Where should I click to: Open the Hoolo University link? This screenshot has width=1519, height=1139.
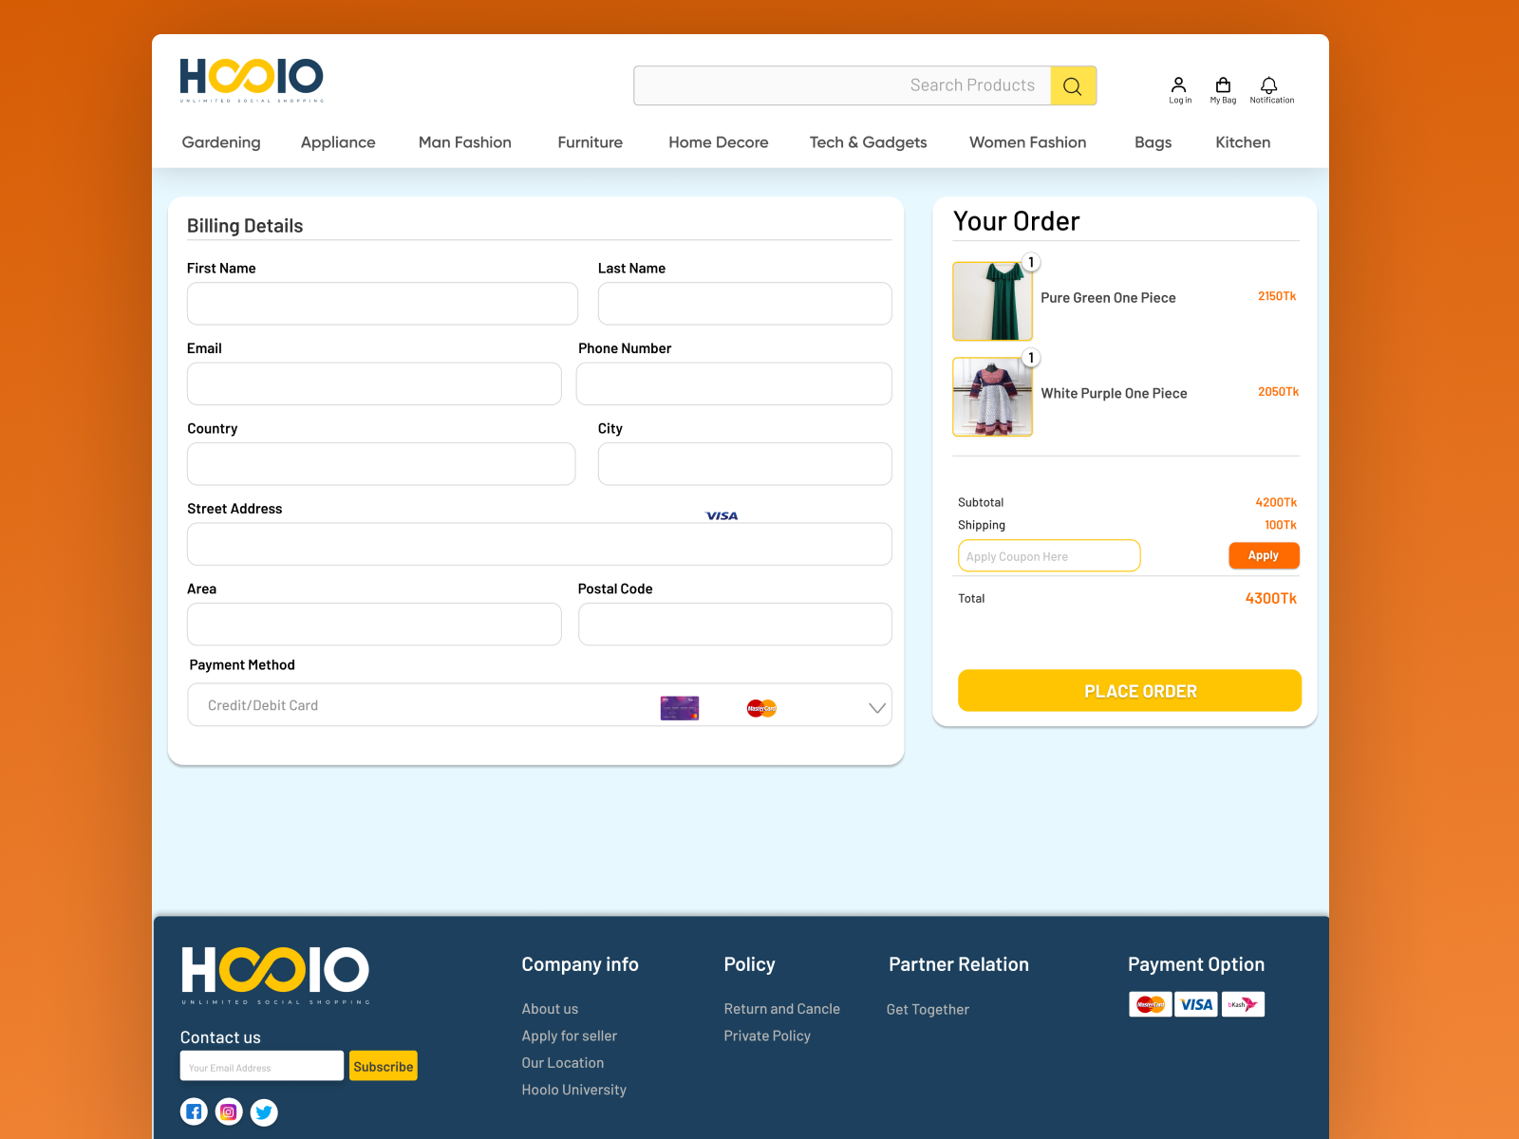point(573,1089)
